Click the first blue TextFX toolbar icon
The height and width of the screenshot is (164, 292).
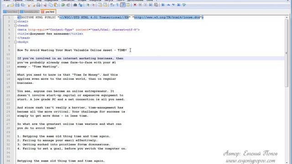(x=163, y=5)
